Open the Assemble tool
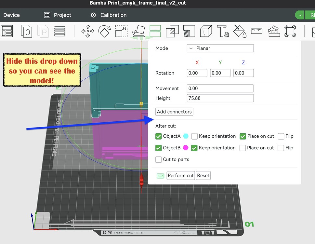This screenshot has width=315, height=244. click(x=274, y=31)
